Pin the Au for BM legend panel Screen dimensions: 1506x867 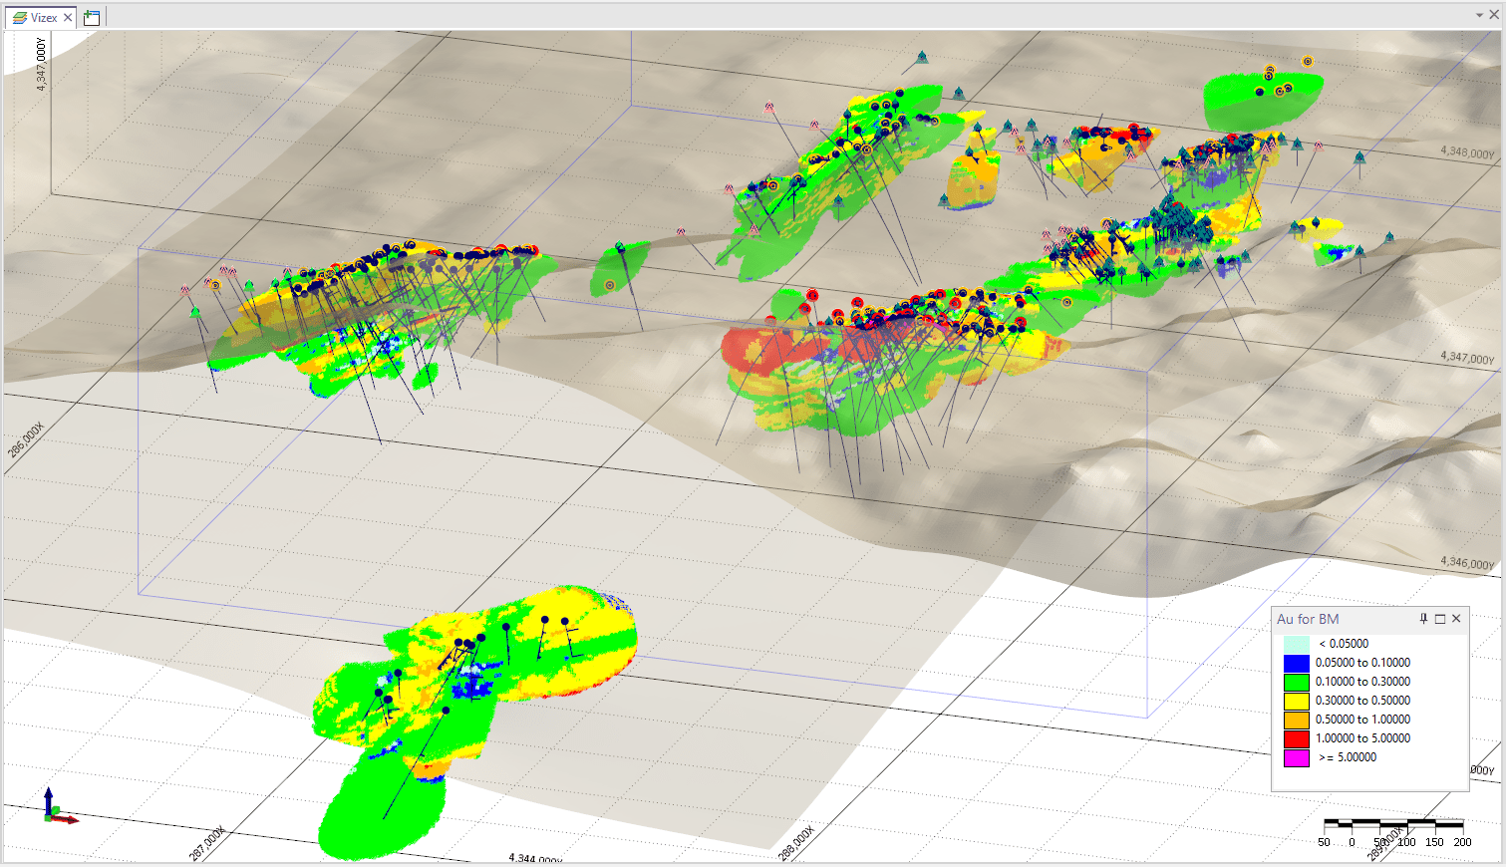coord(1423,619)
